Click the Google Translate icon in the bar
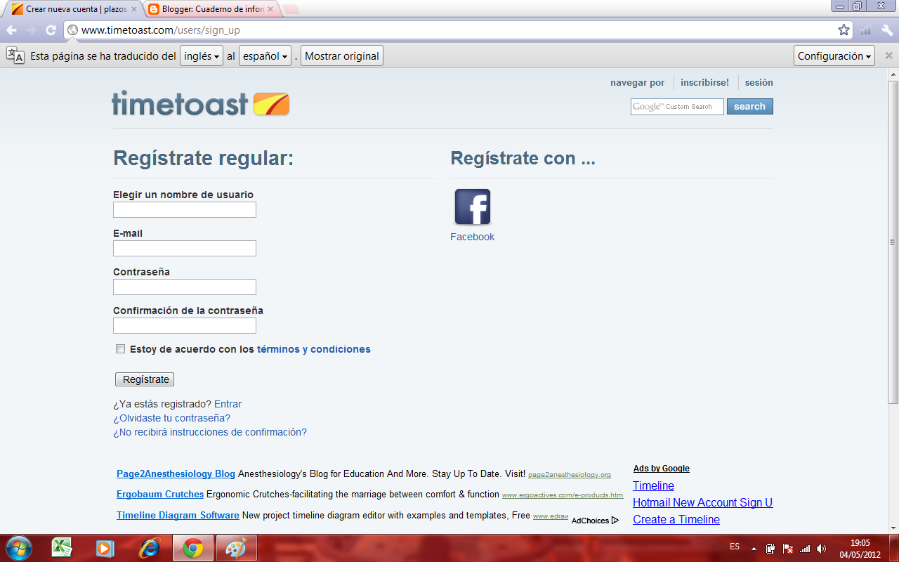 (14, 55)
